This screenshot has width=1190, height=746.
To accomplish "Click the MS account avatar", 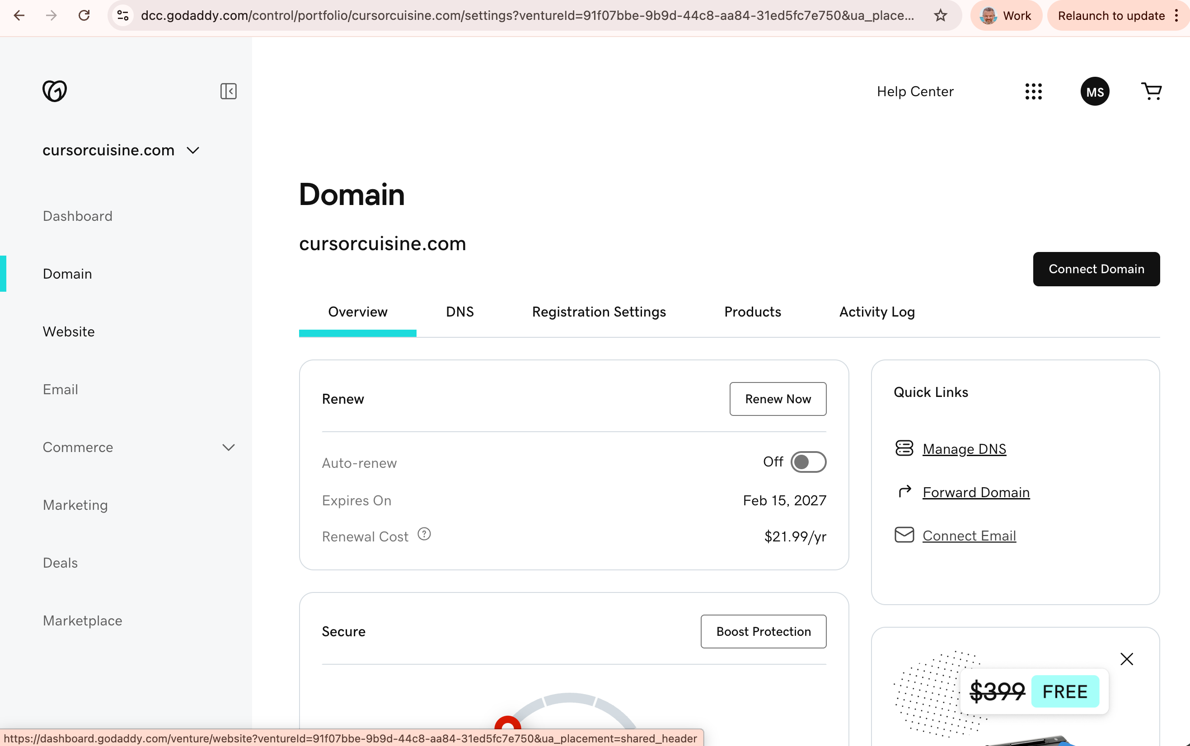I will [x=1094, y=92].
